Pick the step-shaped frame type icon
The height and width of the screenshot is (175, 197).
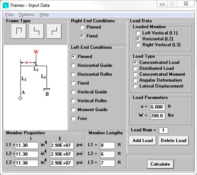(x=54, y=31)
